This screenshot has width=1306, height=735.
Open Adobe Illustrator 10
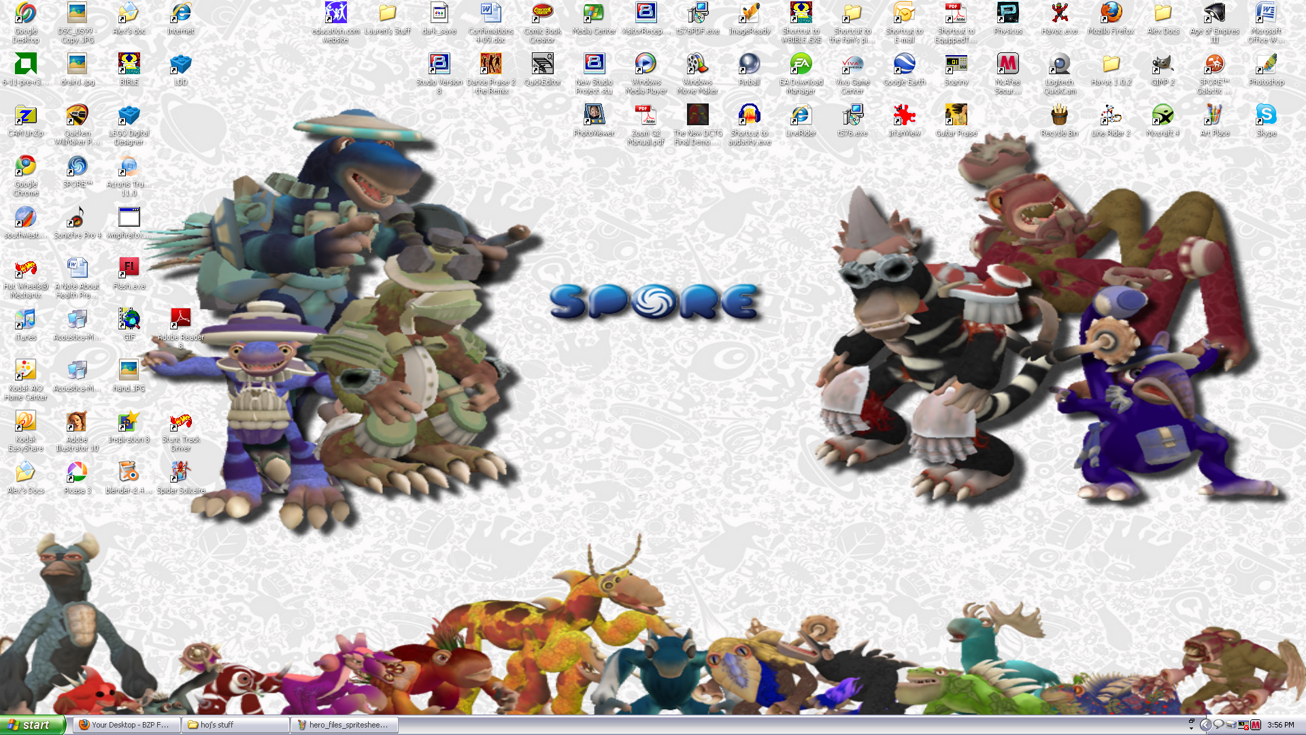[x=77, y=422]
